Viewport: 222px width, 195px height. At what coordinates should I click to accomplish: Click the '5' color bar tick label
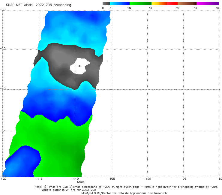[110, 8]
